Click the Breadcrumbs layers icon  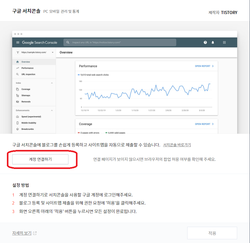(x=17, y=129)
